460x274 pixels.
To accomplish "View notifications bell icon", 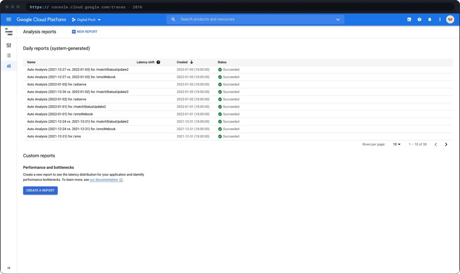I will point(430,20).
